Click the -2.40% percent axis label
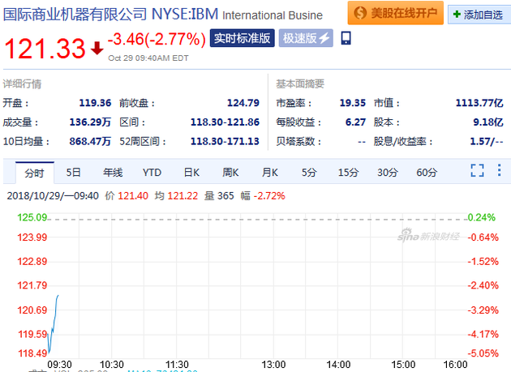The width and height of the screenshot is (511, 372). (x=483, y=285)
